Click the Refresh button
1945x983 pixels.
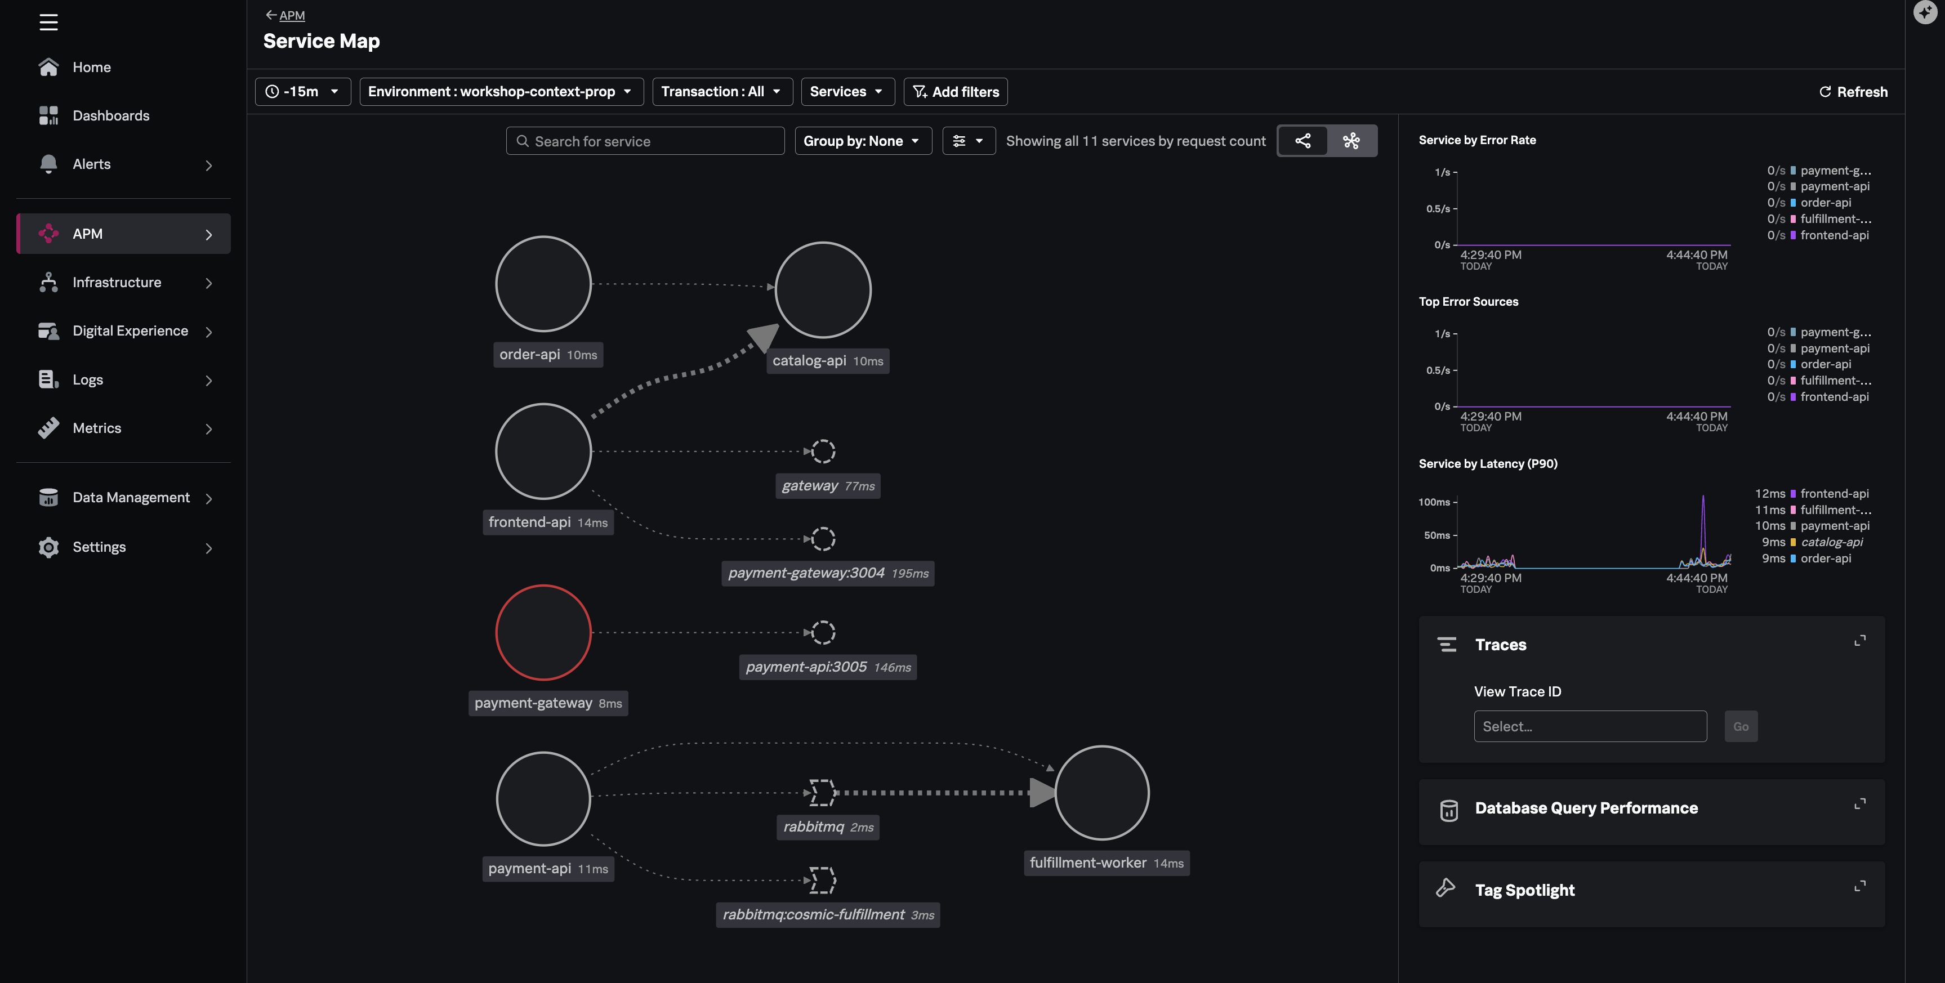tap(1853, 91)
